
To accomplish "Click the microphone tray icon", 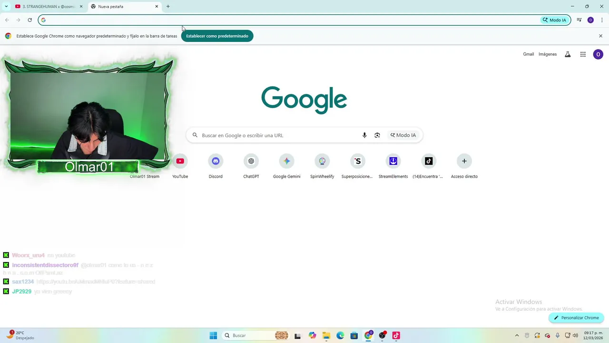I will click(x=558, y=335).
